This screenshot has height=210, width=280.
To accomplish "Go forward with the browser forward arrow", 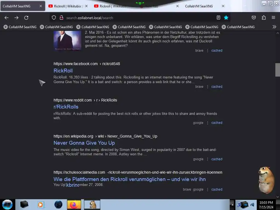I will click(x=16, y=18).
